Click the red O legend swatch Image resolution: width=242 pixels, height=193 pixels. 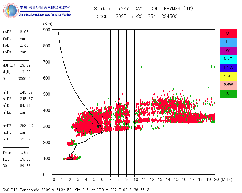click(x=228, y=34)
